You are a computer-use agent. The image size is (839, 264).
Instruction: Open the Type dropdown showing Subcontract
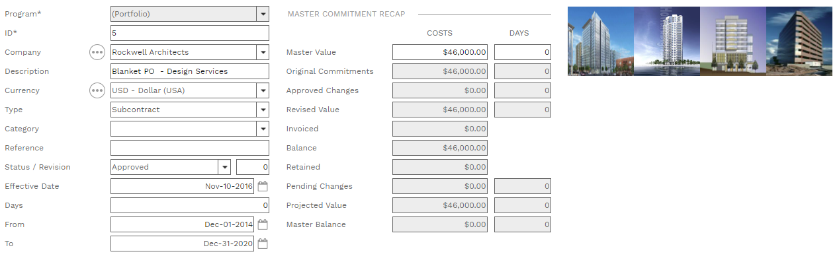tap(263, 110)
